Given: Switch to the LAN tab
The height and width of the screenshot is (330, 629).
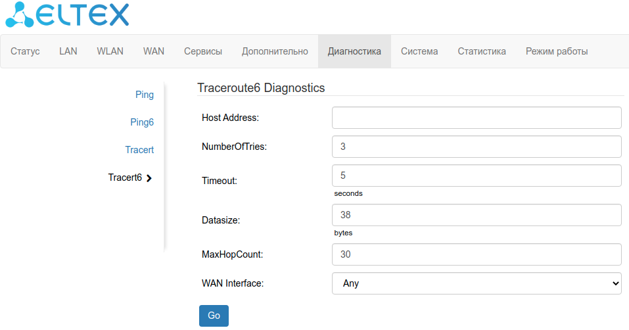Looking at the screenshot, I should coord(68,51).
